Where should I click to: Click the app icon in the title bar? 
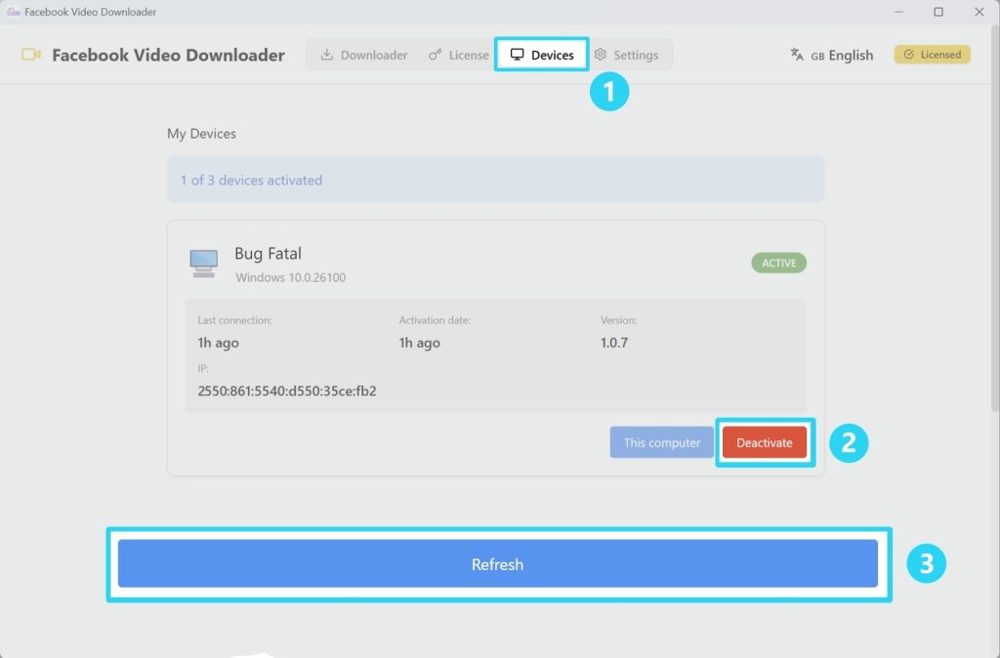13,12
